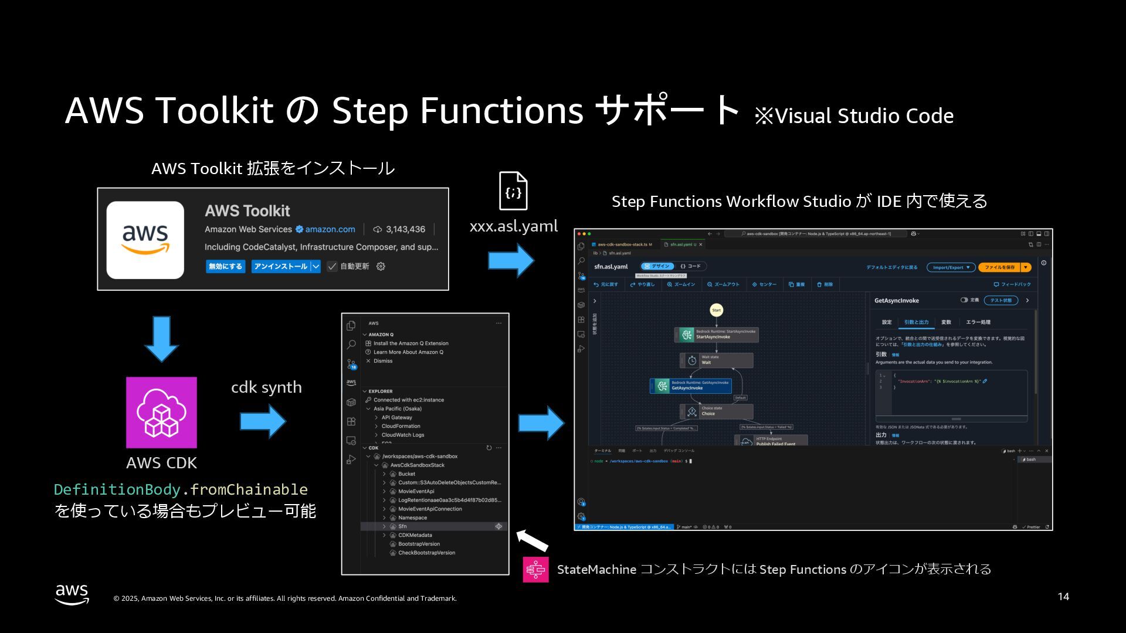Screen dimensions: 1126x633
Task: Open the 変数 tab
Action: pyautogui.click(x=946, y=322)
